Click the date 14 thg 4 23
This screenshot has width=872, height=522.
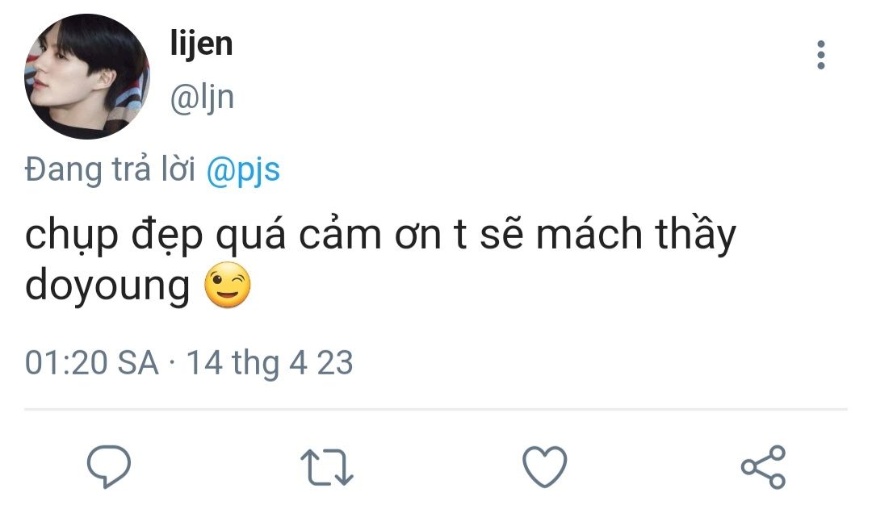click(270, 362)
